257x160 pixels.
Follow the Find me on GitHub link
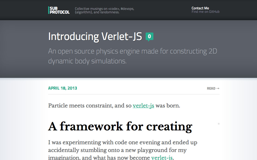[206, 12]
